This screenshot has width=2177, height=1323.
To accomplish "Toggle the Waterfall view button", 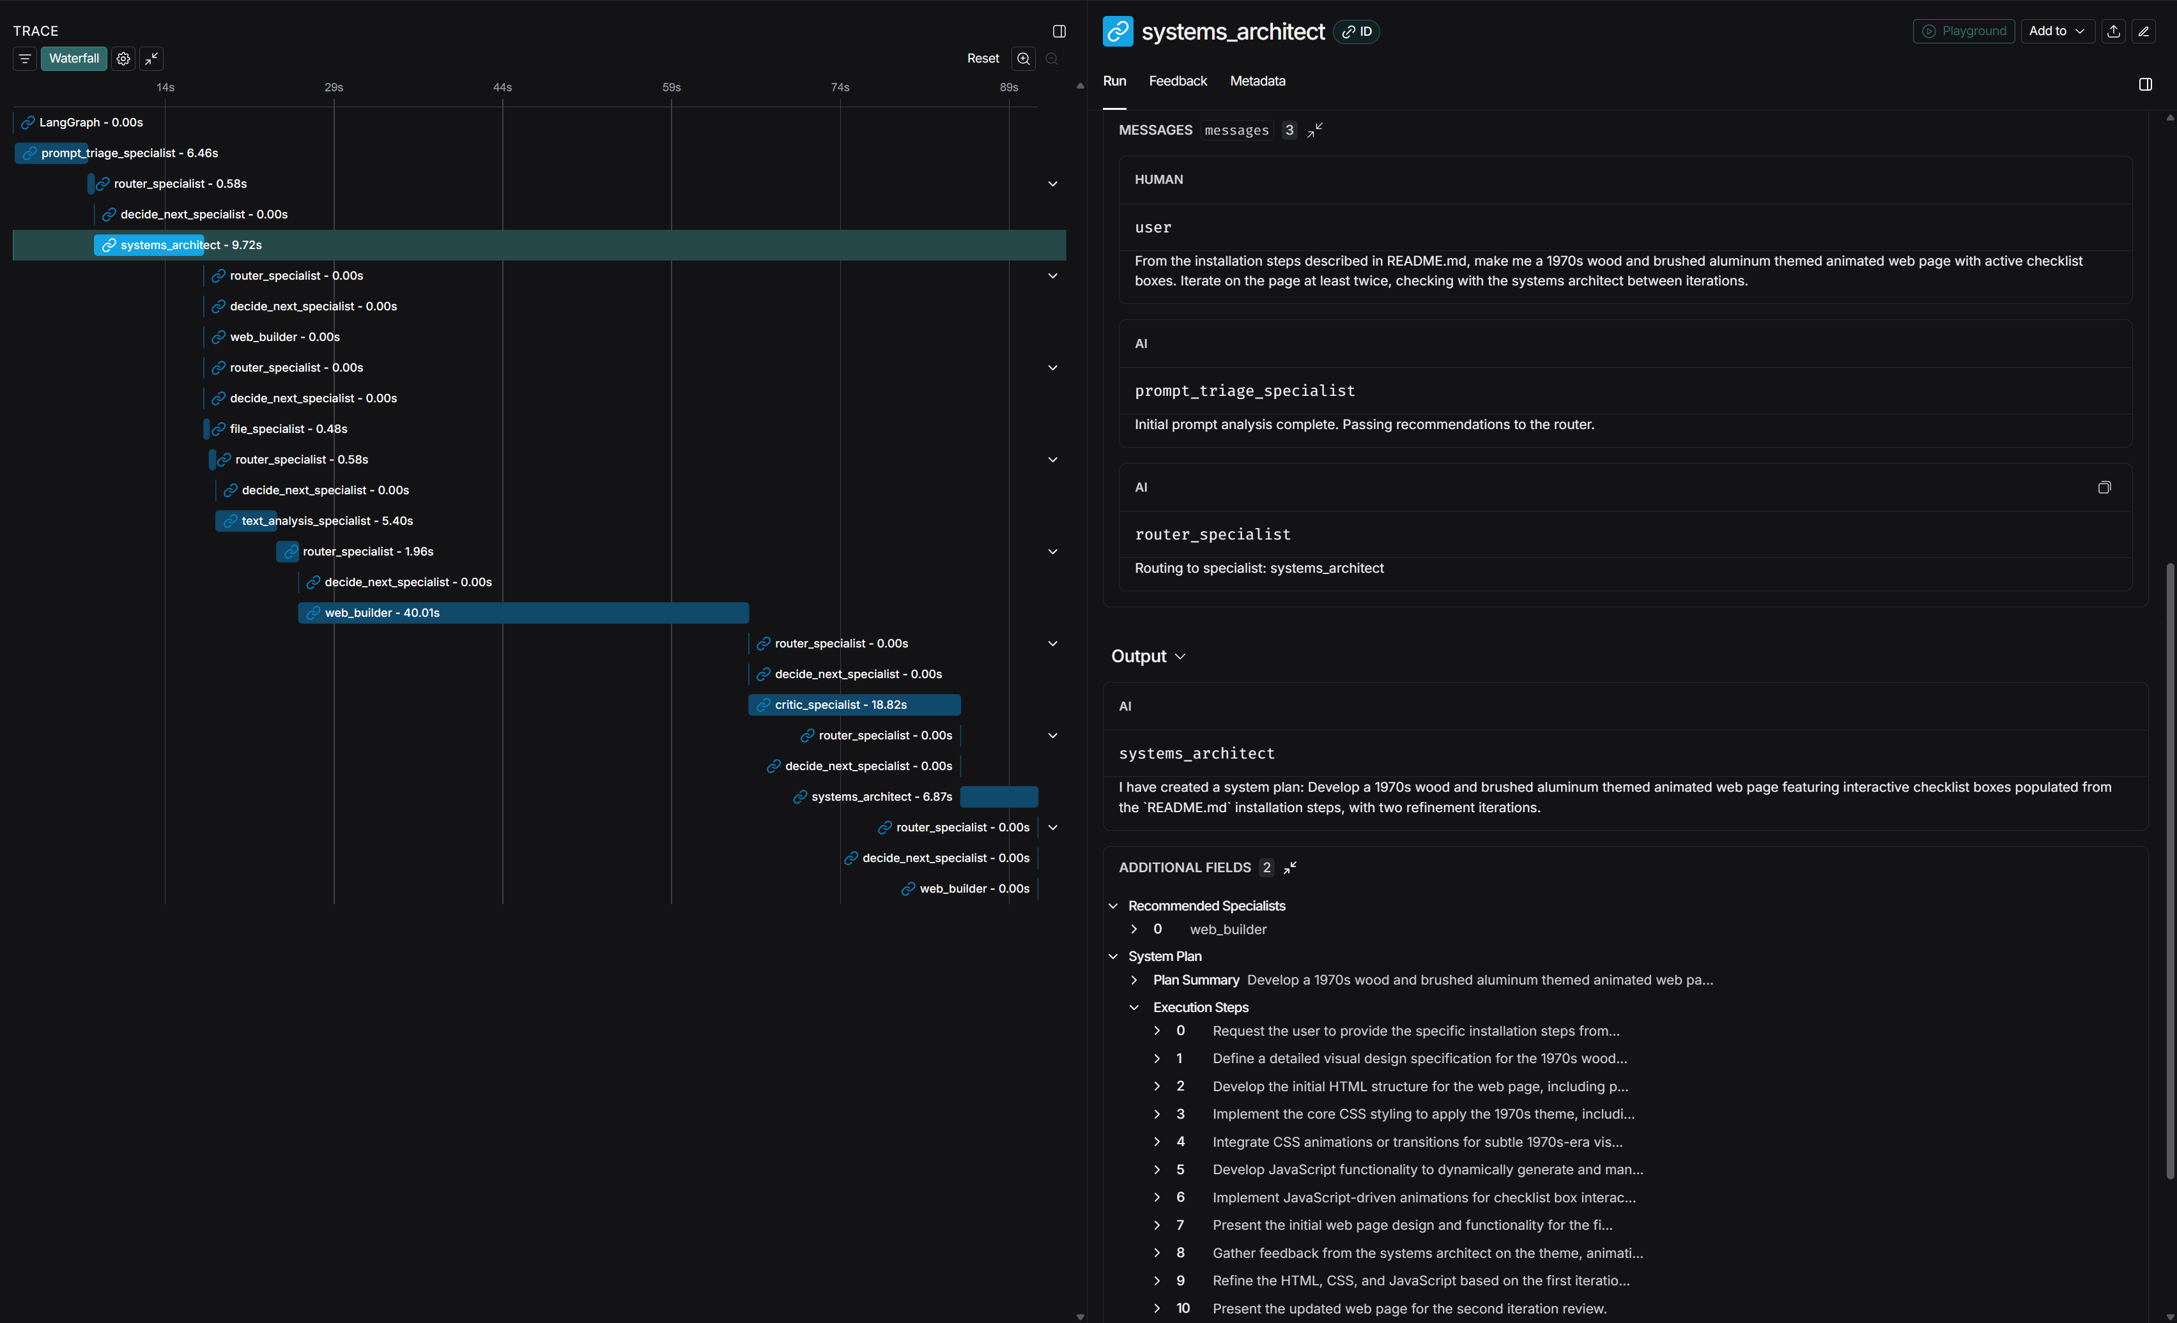I will coord(74,58).
